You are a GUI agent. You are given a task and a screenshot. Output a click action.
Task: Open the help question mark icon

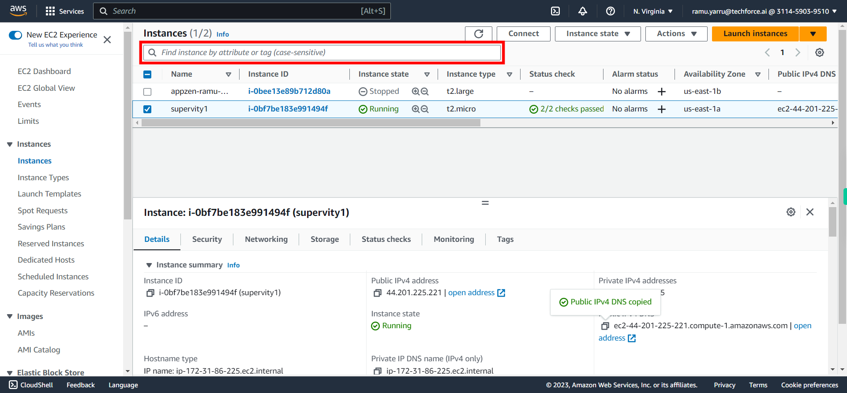click(611, 11)
